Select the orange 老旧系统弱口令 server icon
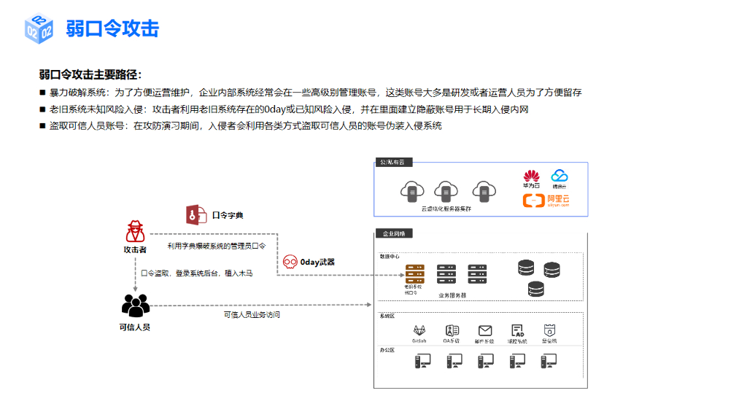 [x=414, y=274]
